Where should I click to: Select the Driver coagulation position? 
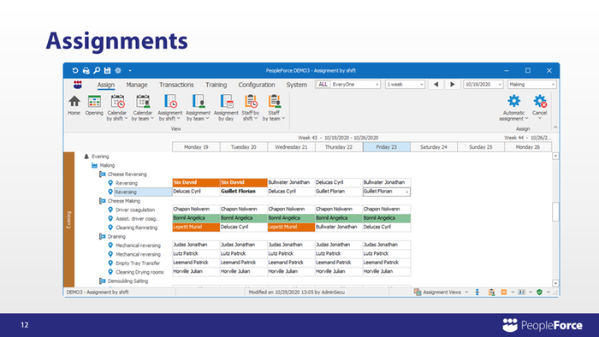[135, 210]
